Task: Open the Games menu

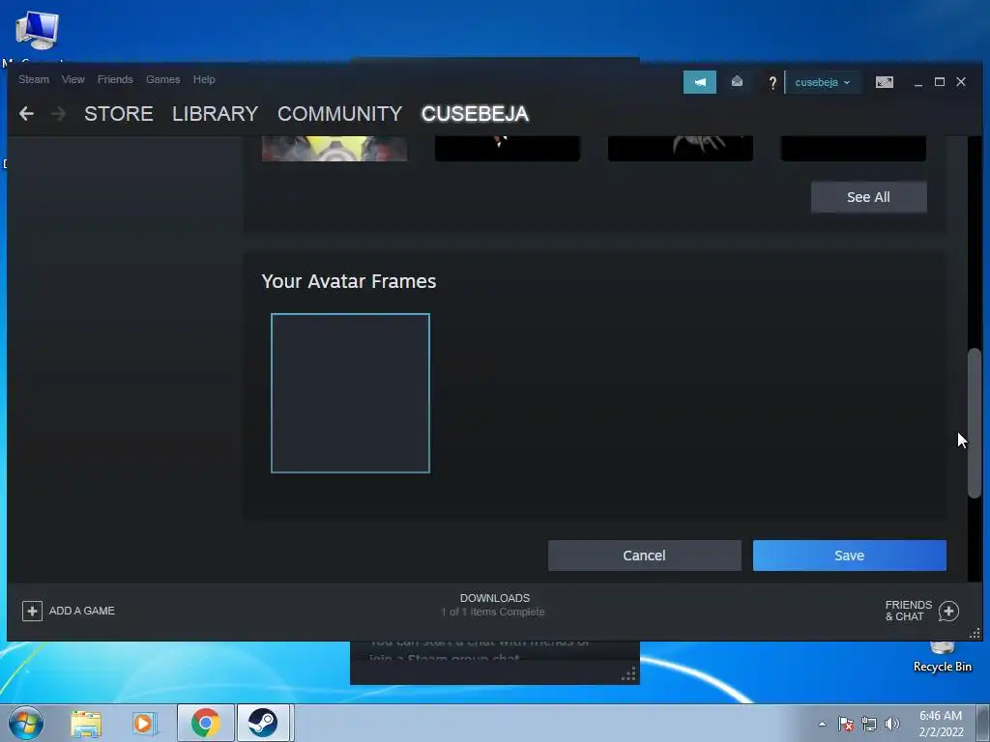Action: coord(162,79)
